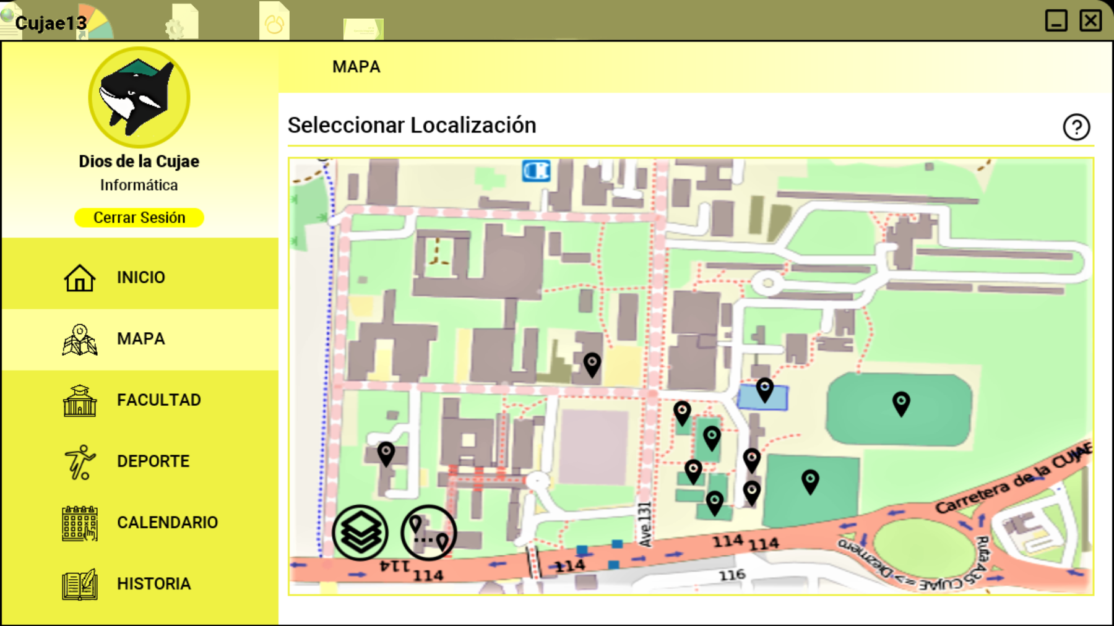
Task: Click the blue bus stop icon on map
Action: pos(536,170)
